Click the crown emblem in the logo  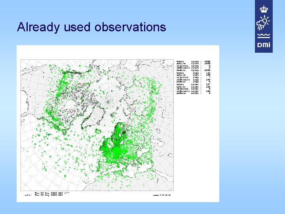pyautogui.click(x=264, y=9)
